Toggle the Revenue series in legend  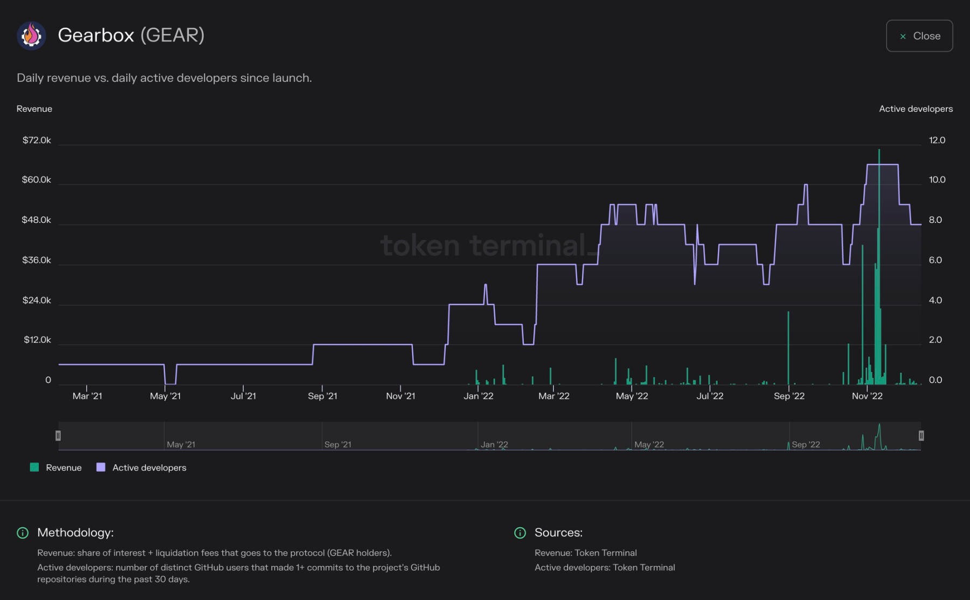tap(63, 468)
